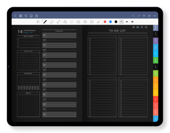Screen dimensions: 170x133
Task: Redo the last undone action
Action: (x=139, y=16)
